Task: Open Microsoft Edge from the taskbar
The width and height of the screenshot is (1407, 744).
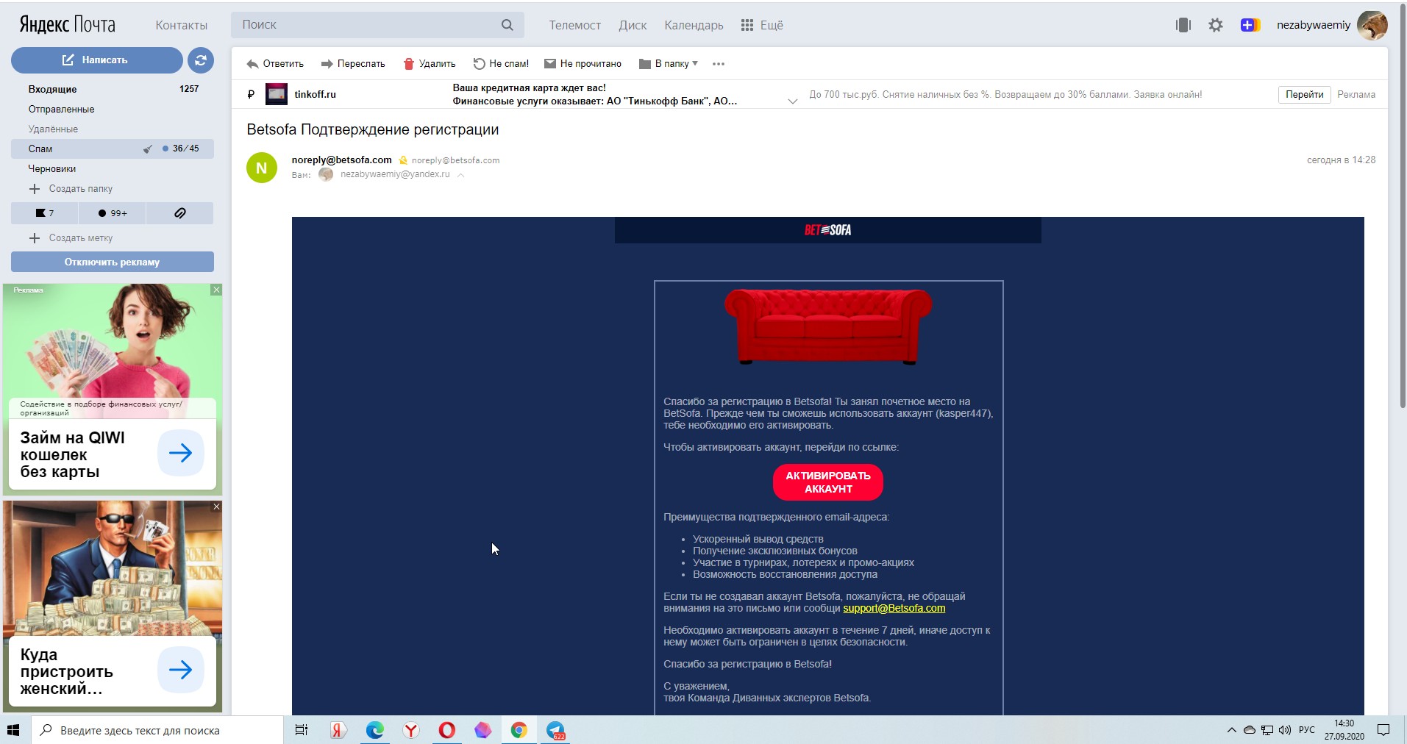Action: [x=375, y=730]
